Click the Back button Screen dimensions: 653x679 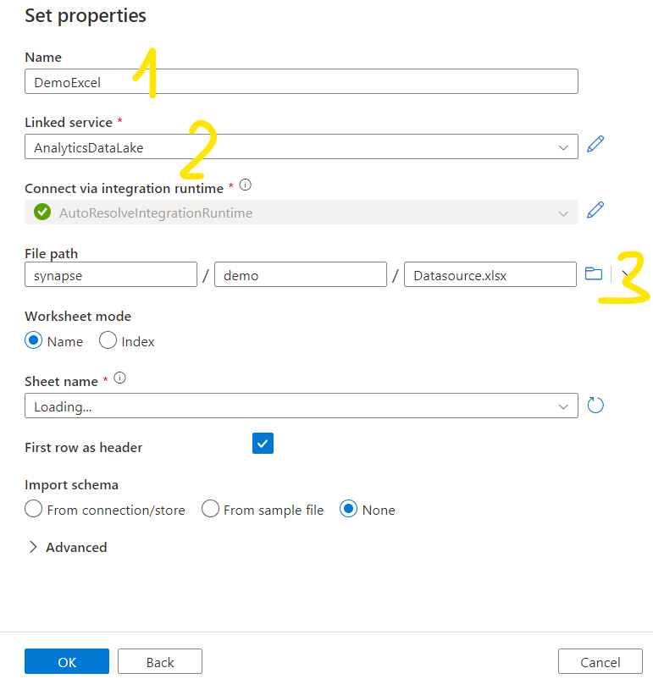[159, 662]
